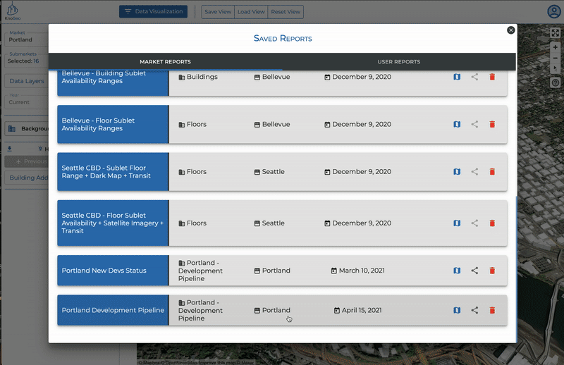Open Portland Development Pipeline report title
Viewport: 564px width, 365px height.
pyautogui.click(x=113, y=310)
